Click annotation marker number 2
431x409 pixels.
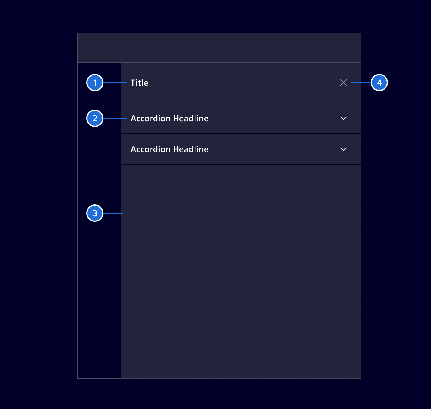point(95,118)
